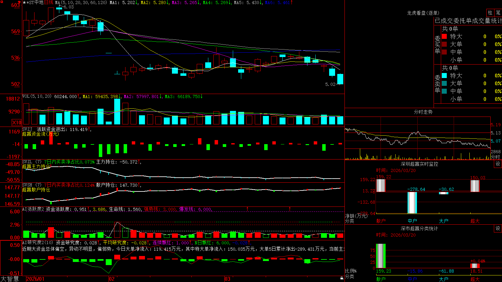The height and width of the screenshot is (282, 502).
Task: Click the 02 month marker on timeline
Action: coord(112,279)
